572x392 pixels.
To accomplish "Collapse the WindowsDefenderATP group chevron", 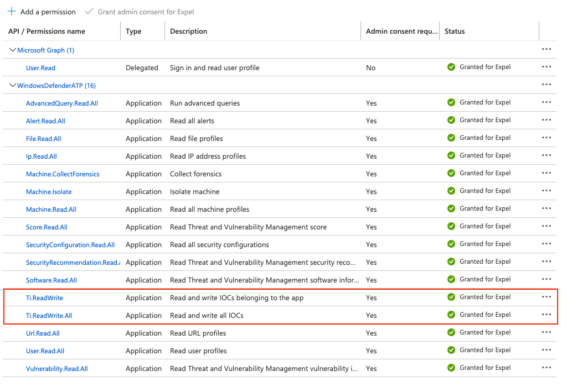I will [12, 85].
